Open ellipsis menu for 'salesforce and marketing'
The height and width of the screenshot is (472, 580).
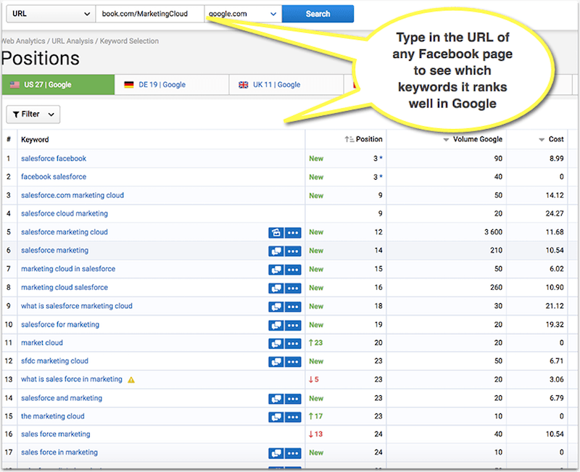[293, 399]
